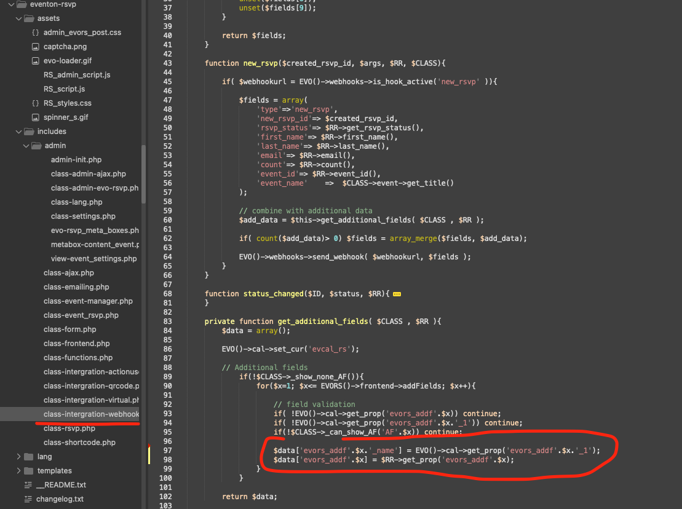
Task: Open view-event_settings.php file
Action: point(93,259)
